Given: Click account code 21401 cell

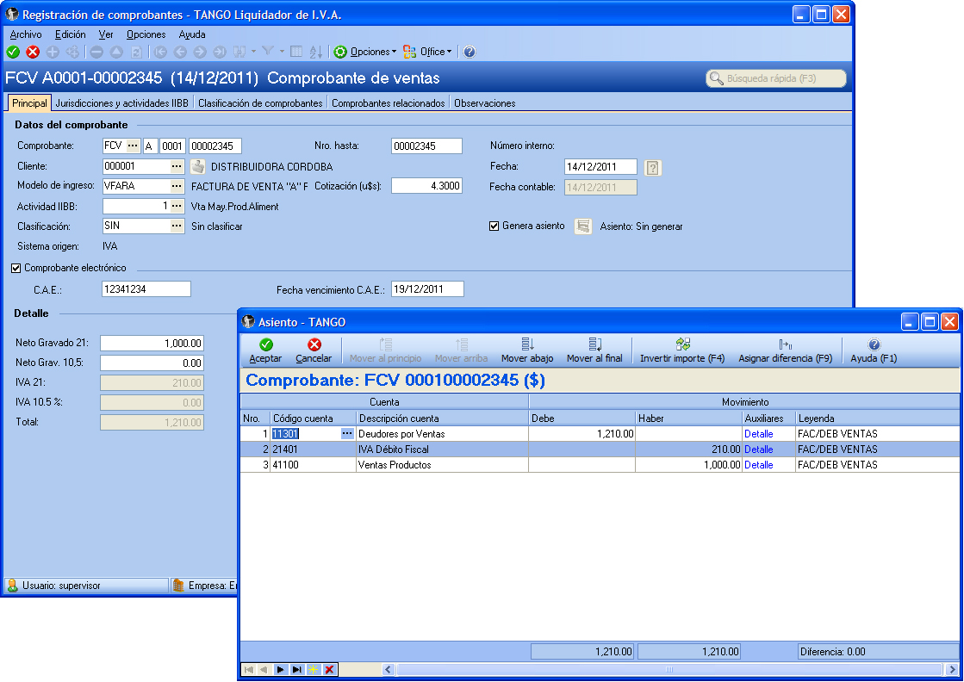Looking at the screenshot, I should (313, 449).
